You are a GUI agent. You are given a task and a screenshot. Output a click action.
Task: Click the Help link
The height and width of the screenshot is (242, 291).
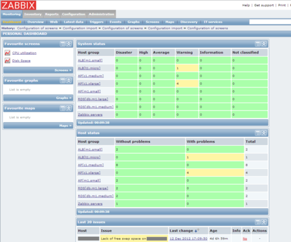pyautogui.click(x=246, y=5)
